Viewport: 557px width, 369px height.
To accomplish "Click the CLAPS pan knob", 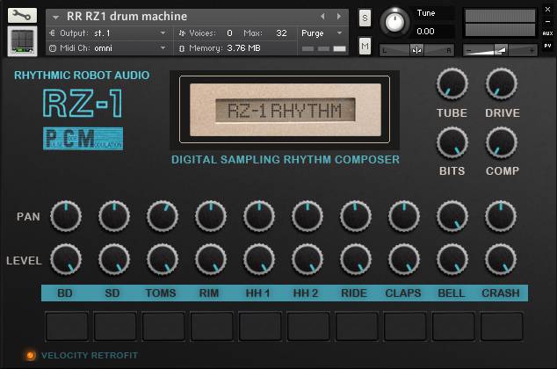I will coord(404,216).
